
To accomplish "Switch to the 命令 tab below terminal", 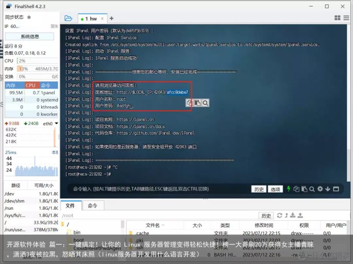I will (x=92, y=205).
